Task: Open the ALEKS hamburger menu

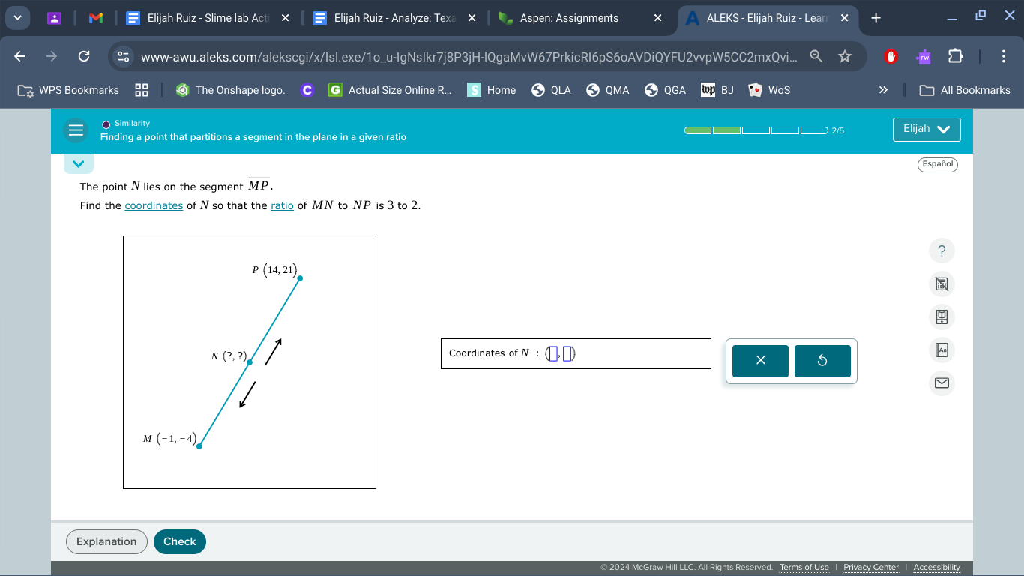Action: [x=76, y=130]
